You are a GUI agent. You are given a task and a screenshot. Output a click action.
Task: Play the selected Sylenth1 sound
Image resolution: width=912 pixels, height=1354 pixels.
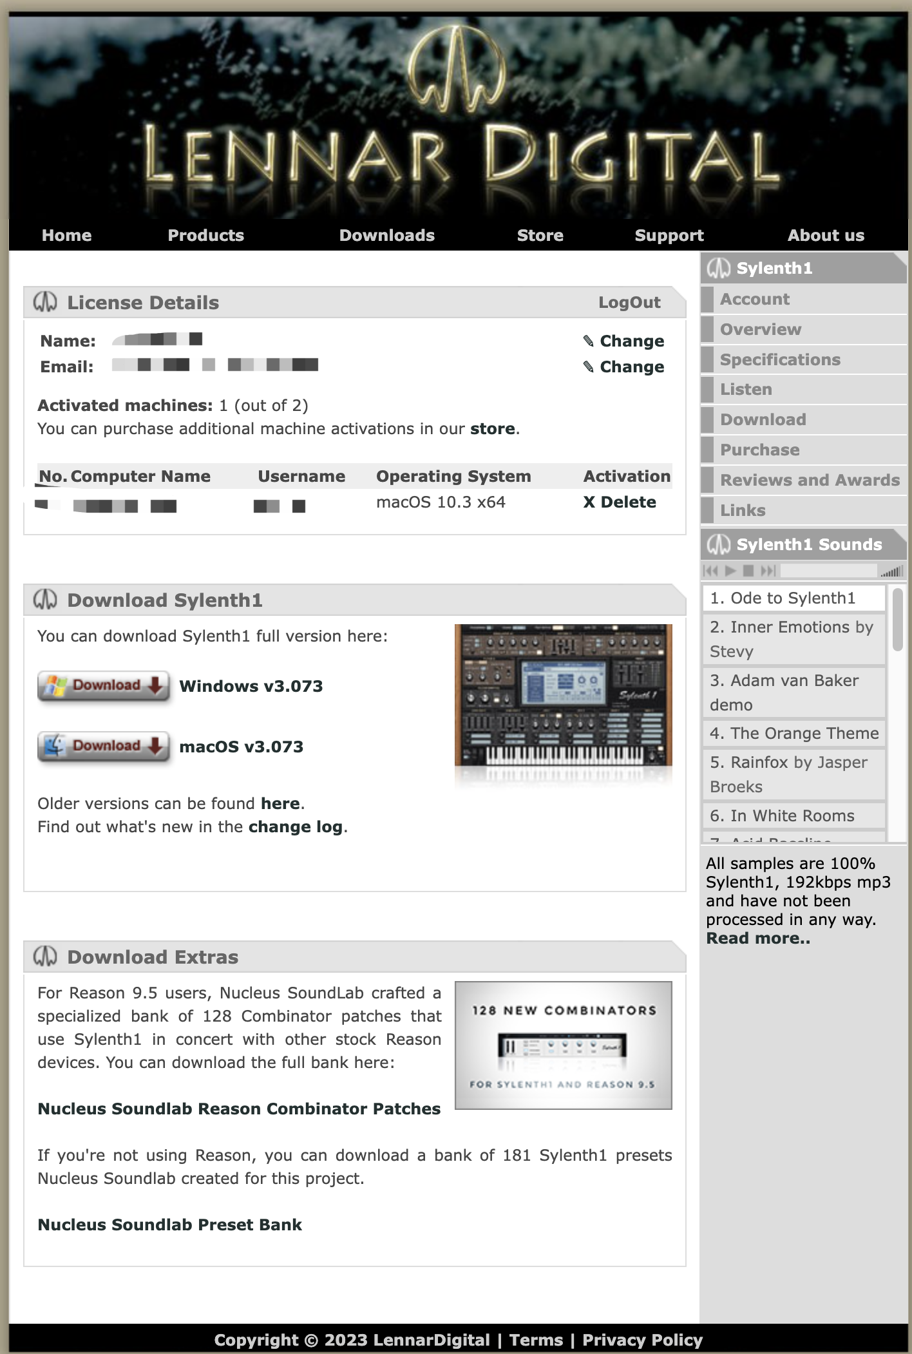click(x=730, y=571)
